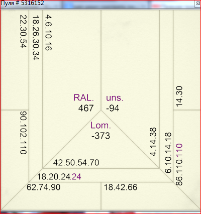The height and width of the screenshot is (214, 201).
Task: Click the vertical entry 14.30
Action: [x=179, y=96]
